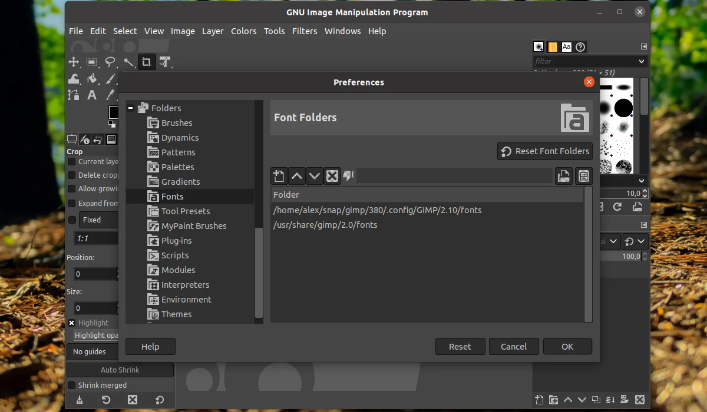Create a new layer icon
Screen dimensions: 707x412
(540, 400)
